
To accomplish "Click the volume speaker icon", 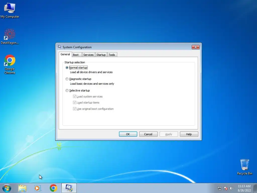I will (x=231, y=188).
